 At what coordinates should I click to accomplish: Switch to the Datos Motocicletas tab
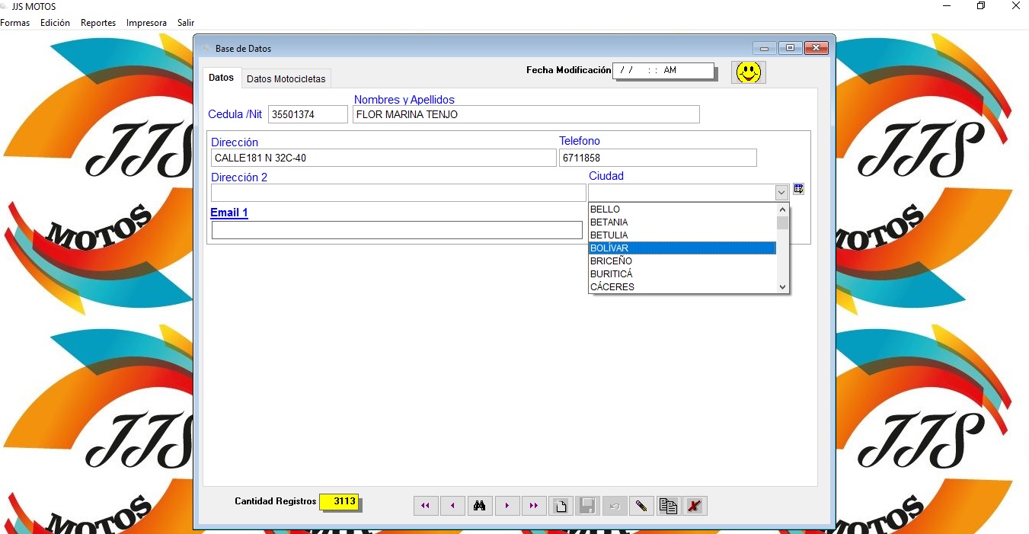(286, 79)
